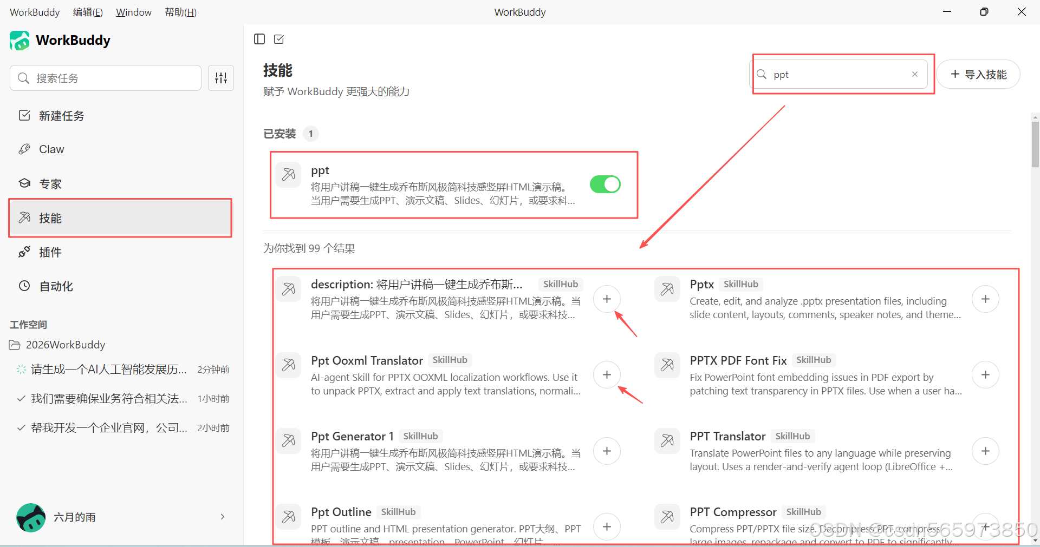This screenshot has height=547, width=1040.
Task: Click the Ppt Outline skill icon
Action: pyautogui.click(x=288, y=517)
